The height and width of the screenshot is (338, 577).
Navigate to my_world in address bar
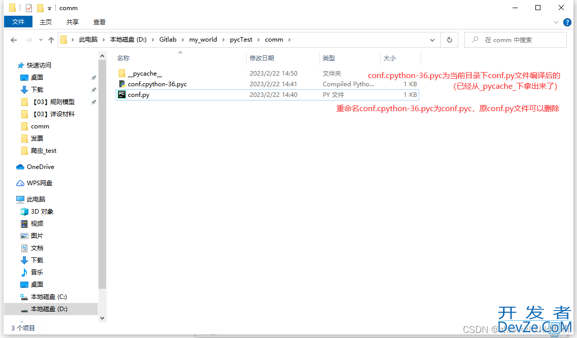(203, 40)
